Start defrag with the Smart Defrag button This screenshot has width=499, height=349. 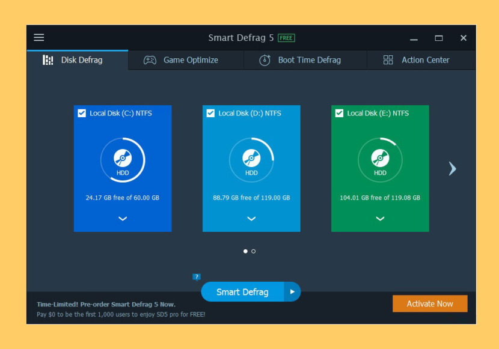coord(242,291)
